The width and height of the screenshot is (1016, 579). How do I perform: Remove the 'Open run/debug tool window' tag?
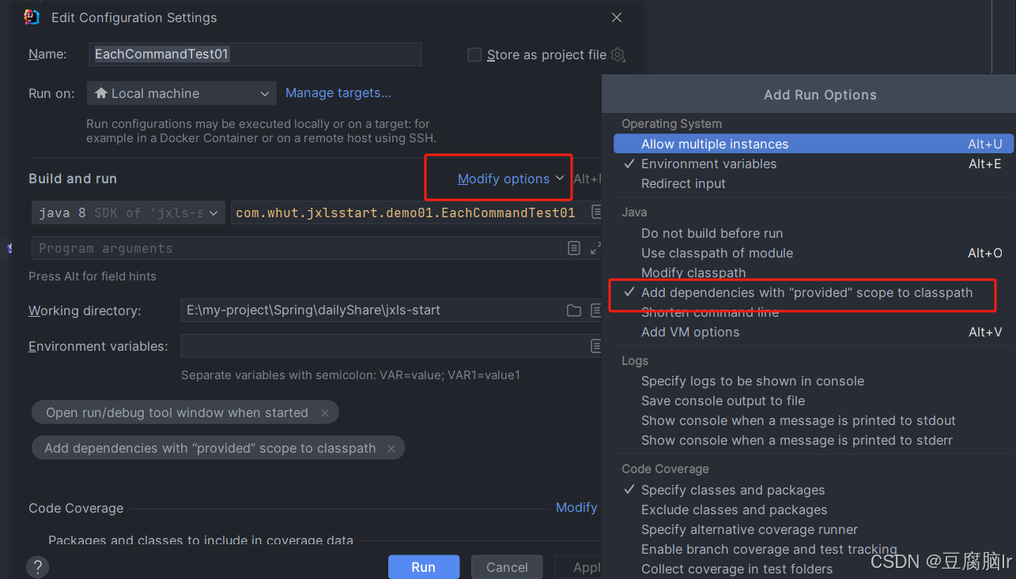click(x=325, y=412)
